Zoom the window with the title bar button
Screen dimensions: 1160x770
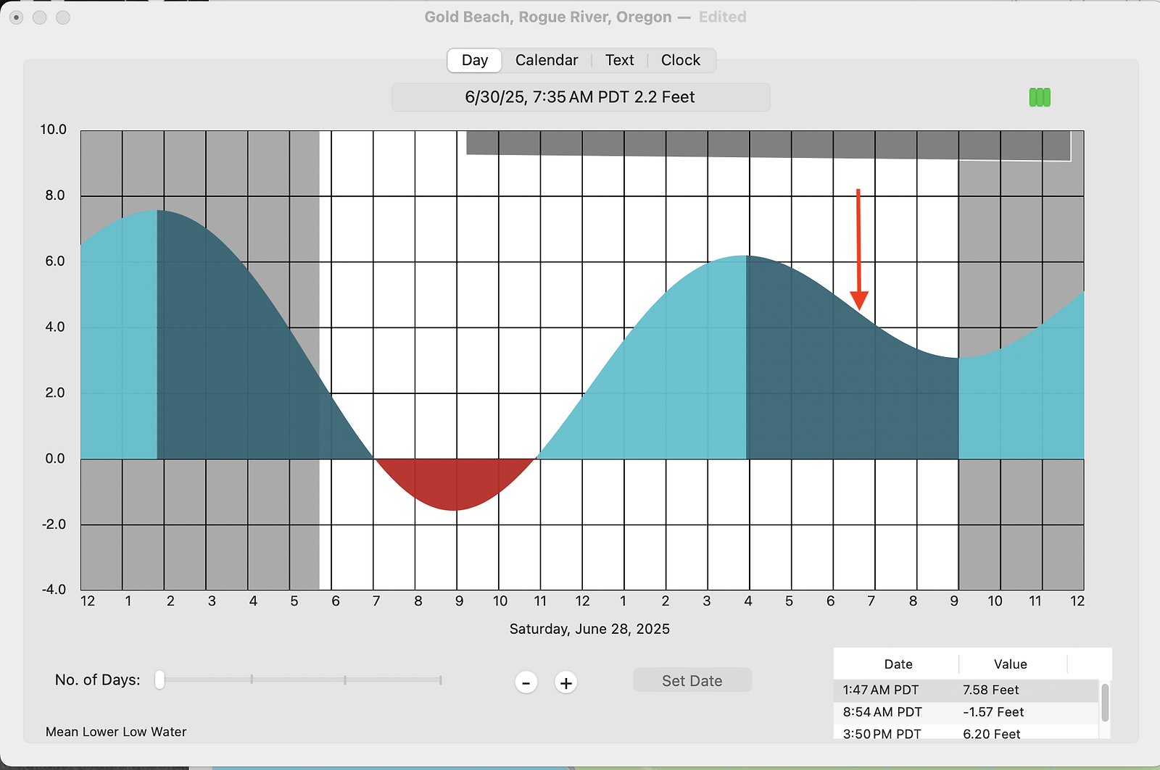(63, 17)
